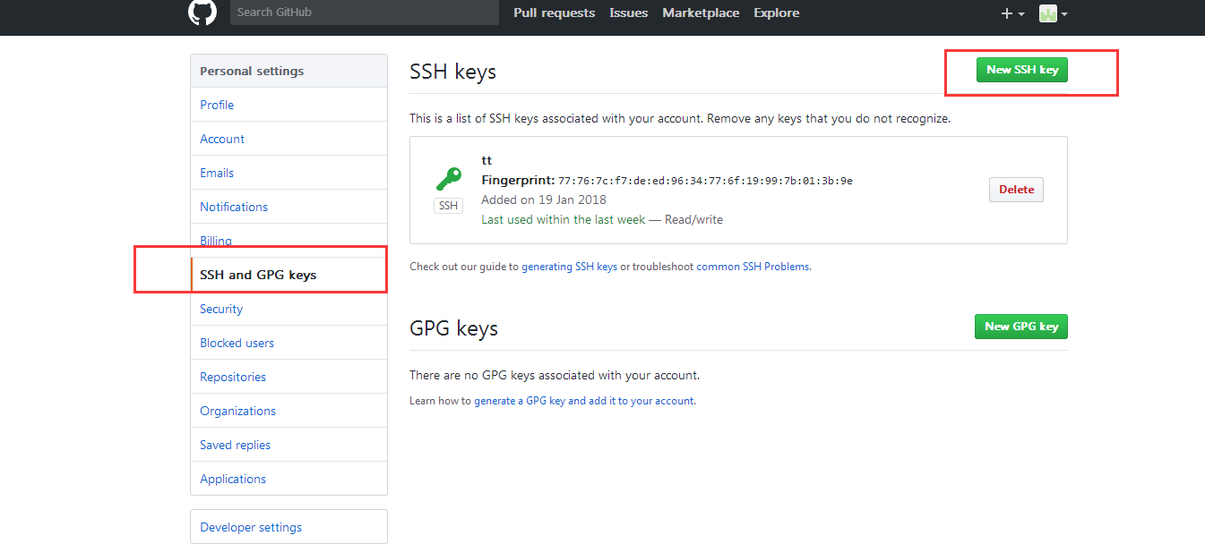Select Organizations in settings sidebar
The width and height of the screenshot is (1205, 544).
288,411
